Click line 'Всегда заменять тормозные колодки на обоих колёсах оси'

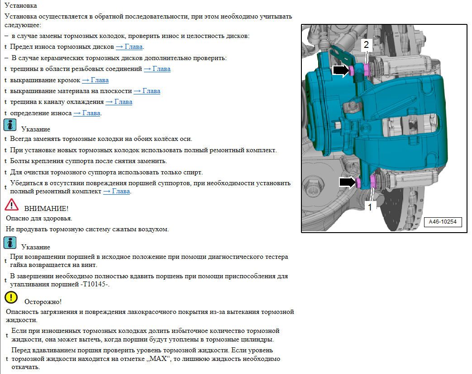(x=101, y=139)
